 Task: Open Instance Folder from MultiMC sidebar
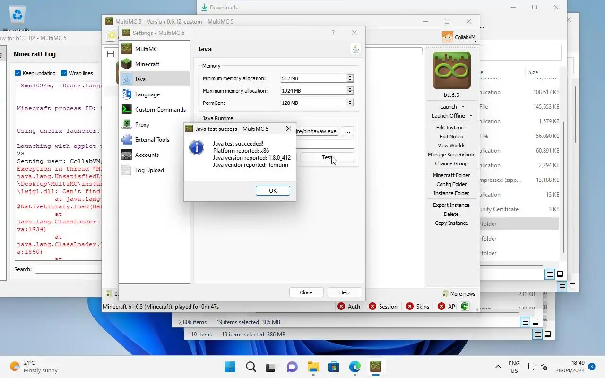(x=451, y=193)
